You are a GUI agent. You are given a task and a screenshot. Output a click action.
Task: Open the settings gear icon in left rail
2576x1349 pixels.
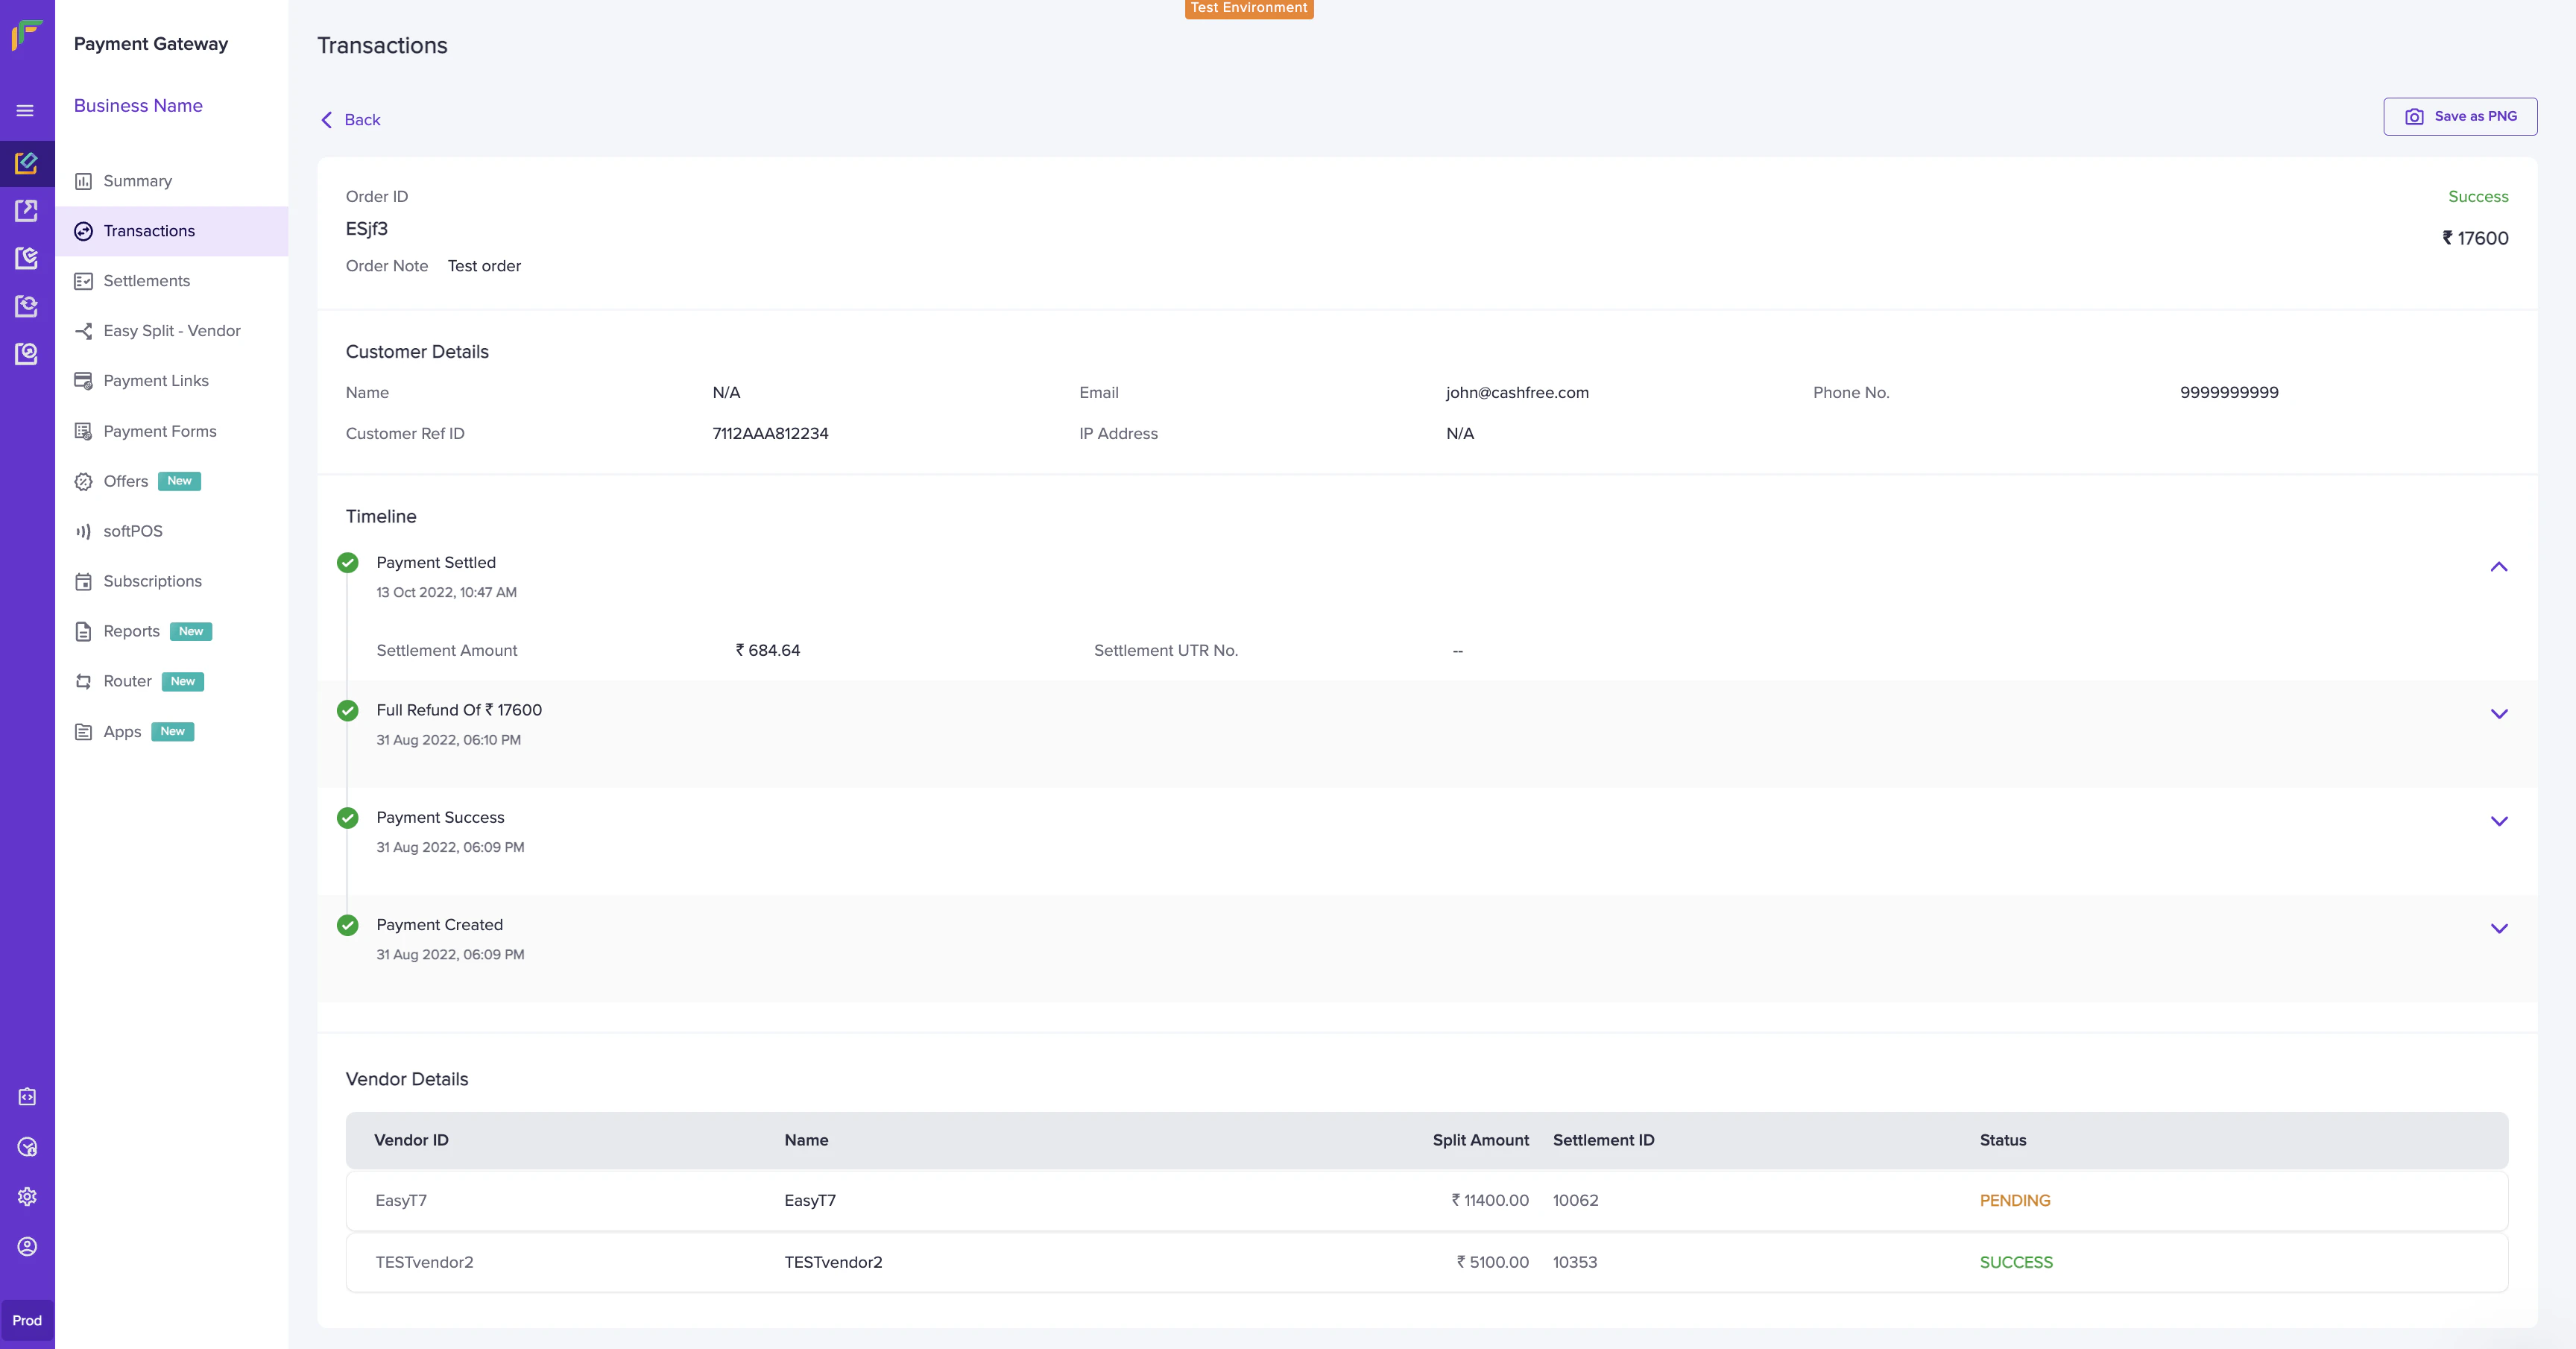[x=27, y=1196]
